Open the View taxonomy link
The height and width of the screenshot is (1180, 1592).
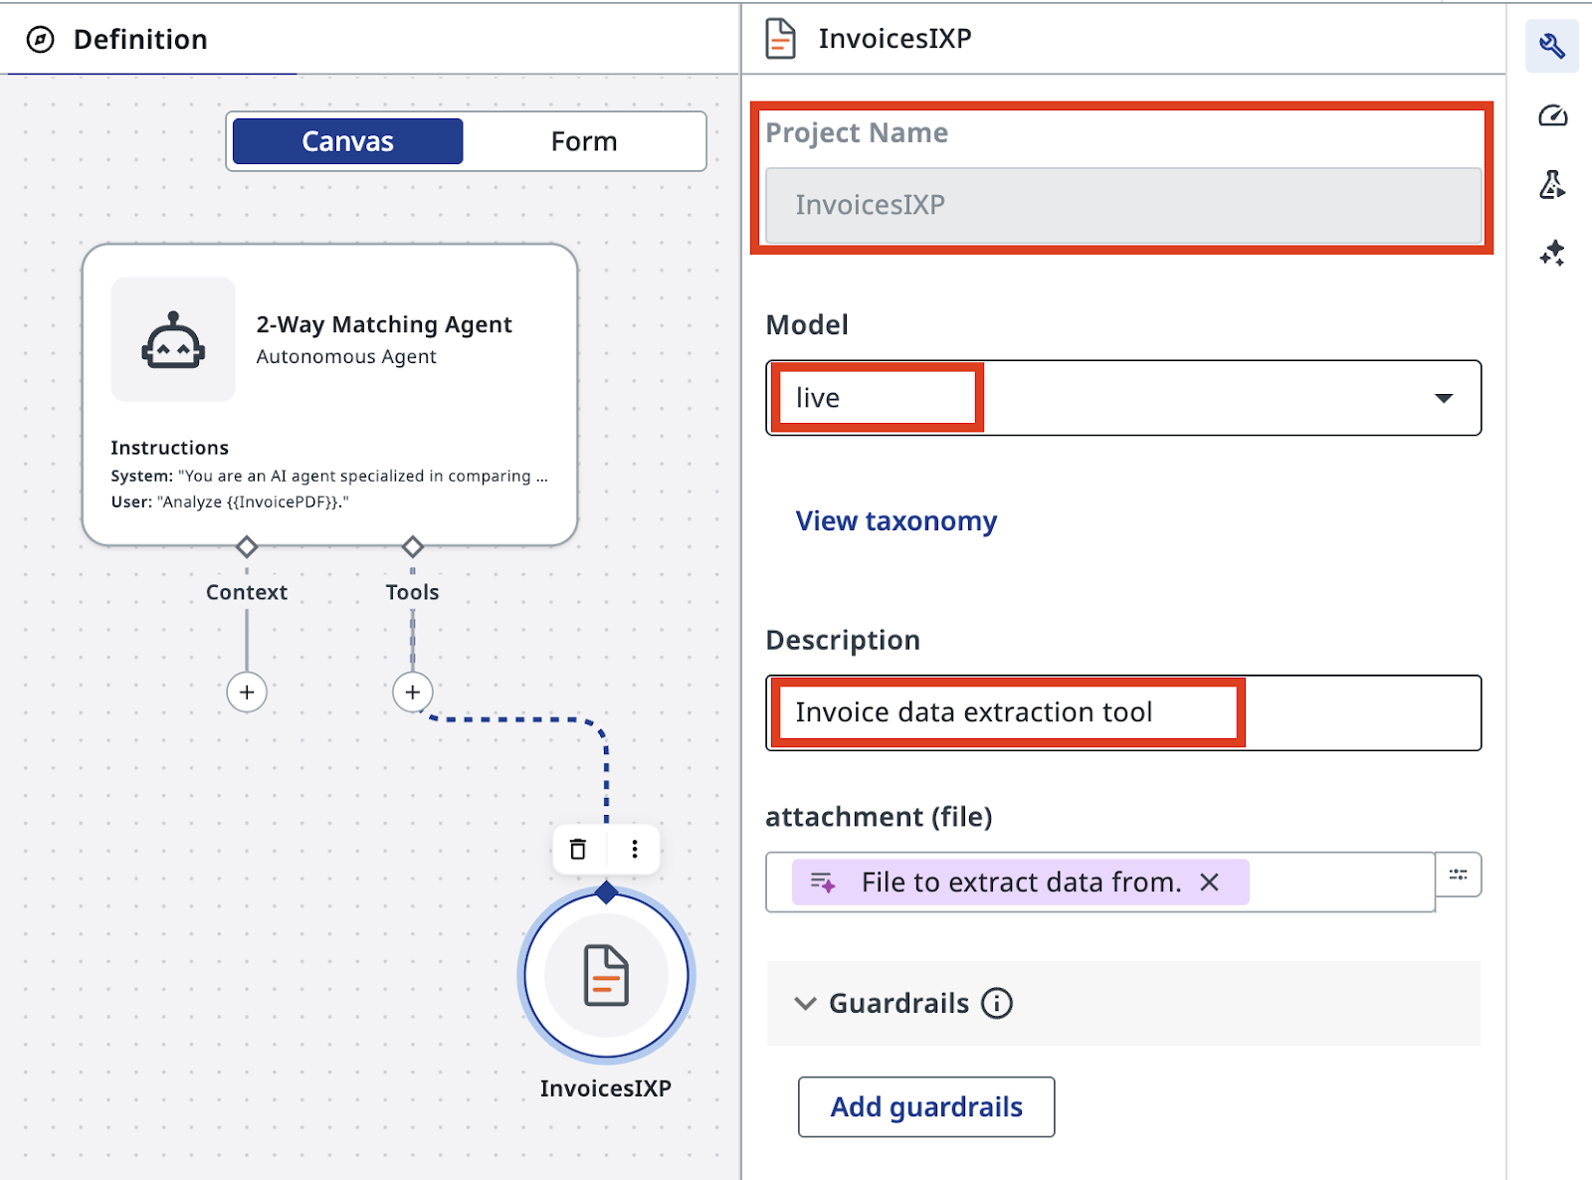coord(895,521)
